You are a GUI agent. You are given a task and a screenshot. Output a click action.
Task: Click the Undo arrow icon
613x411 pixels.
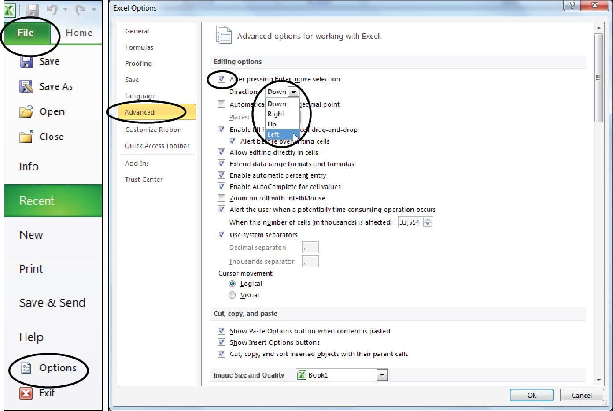[x=52, y=10]
